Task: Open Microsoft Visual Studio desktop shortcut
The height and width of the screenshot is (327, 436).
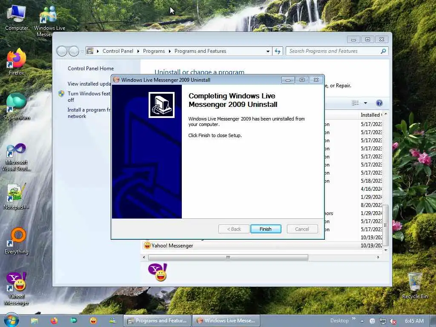Action: tap(17, 158)
